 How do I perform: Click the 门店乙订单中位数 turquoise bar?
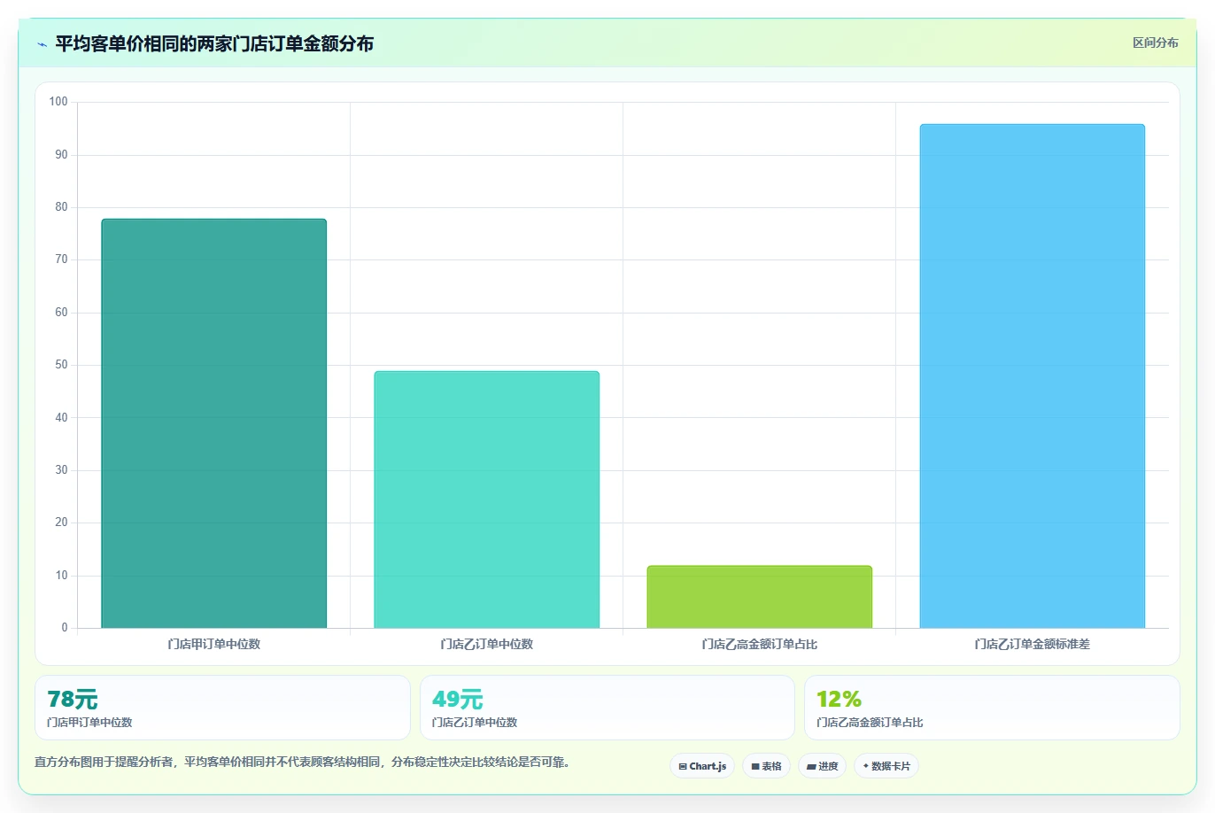pos(486,499)
